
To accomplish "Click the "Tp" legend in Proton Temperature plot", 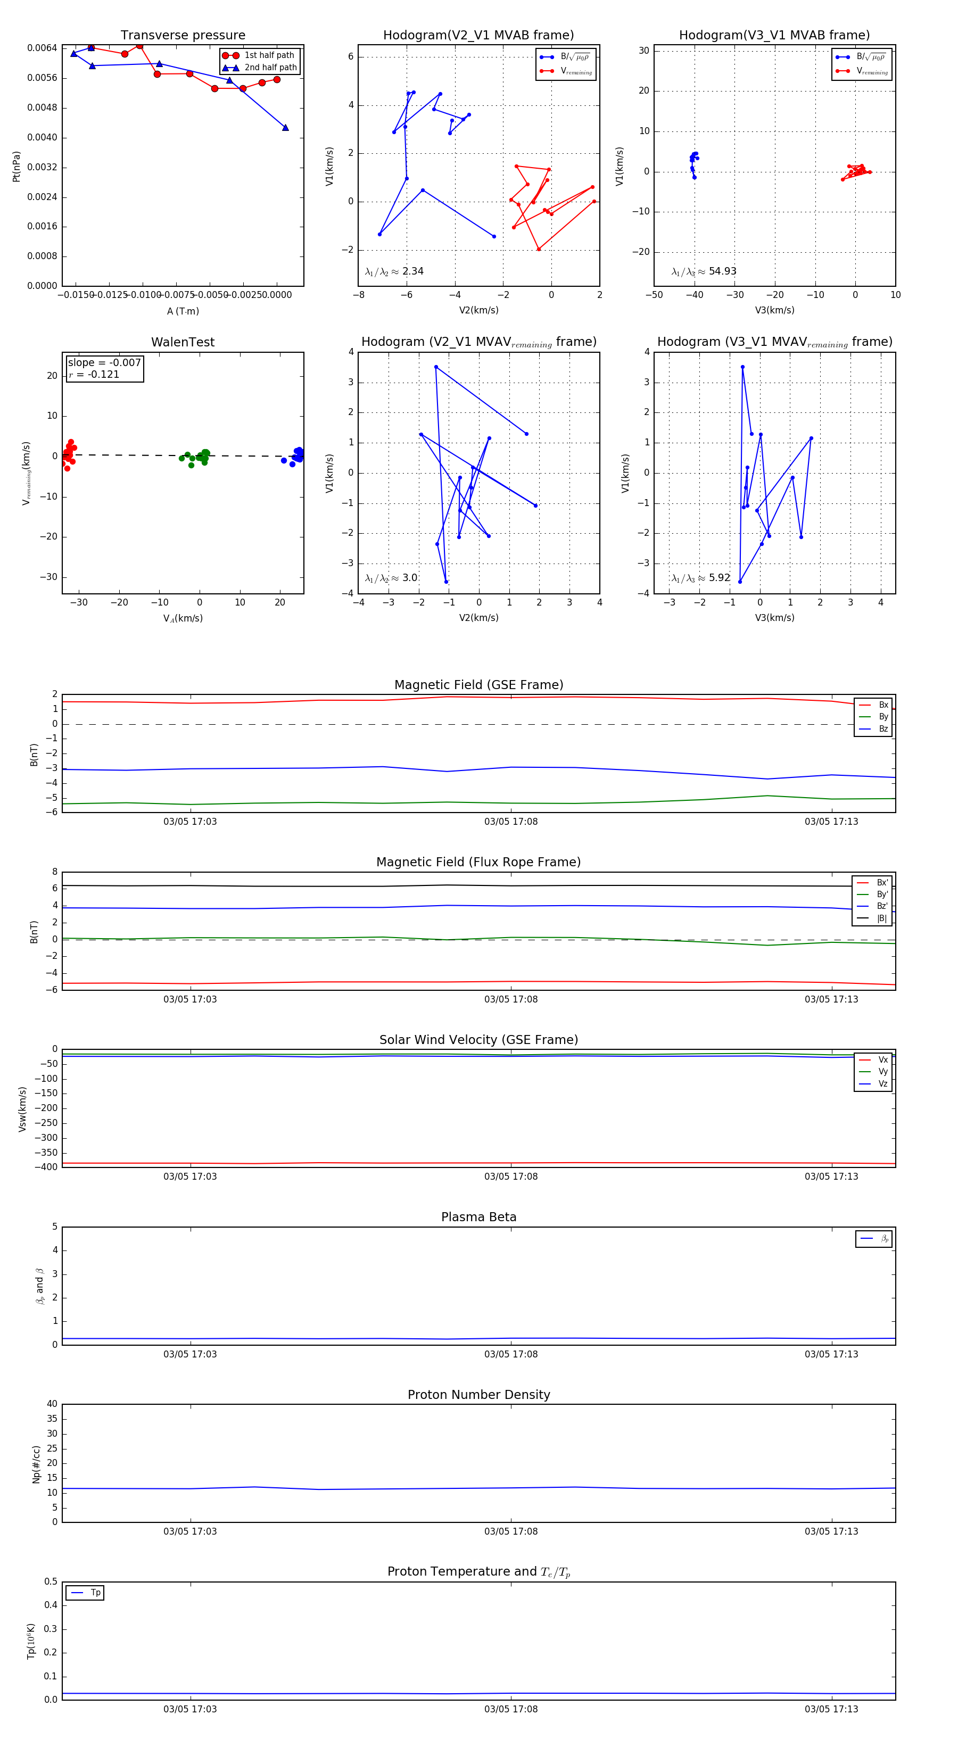I will (x=85, y=1593).
